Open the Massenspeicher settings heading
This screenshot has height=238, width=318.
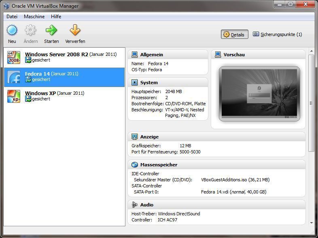point(159,165)
